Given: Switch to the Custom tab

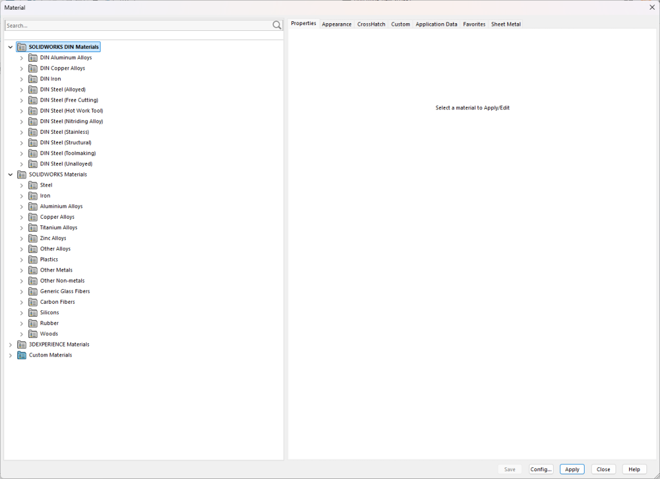Looking at the screenshot, I should click(400, 24).
